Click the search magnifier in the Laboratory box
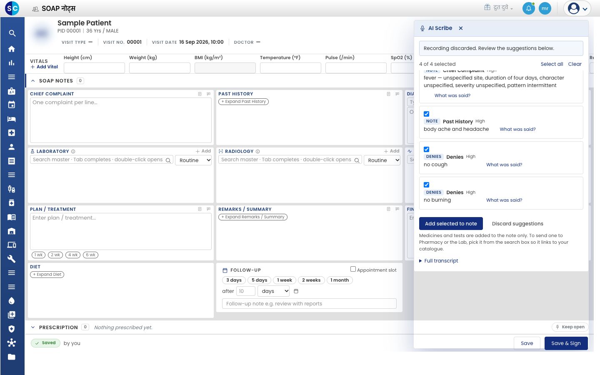The height and width of the screenshot is (375, 600). point(168,160)
